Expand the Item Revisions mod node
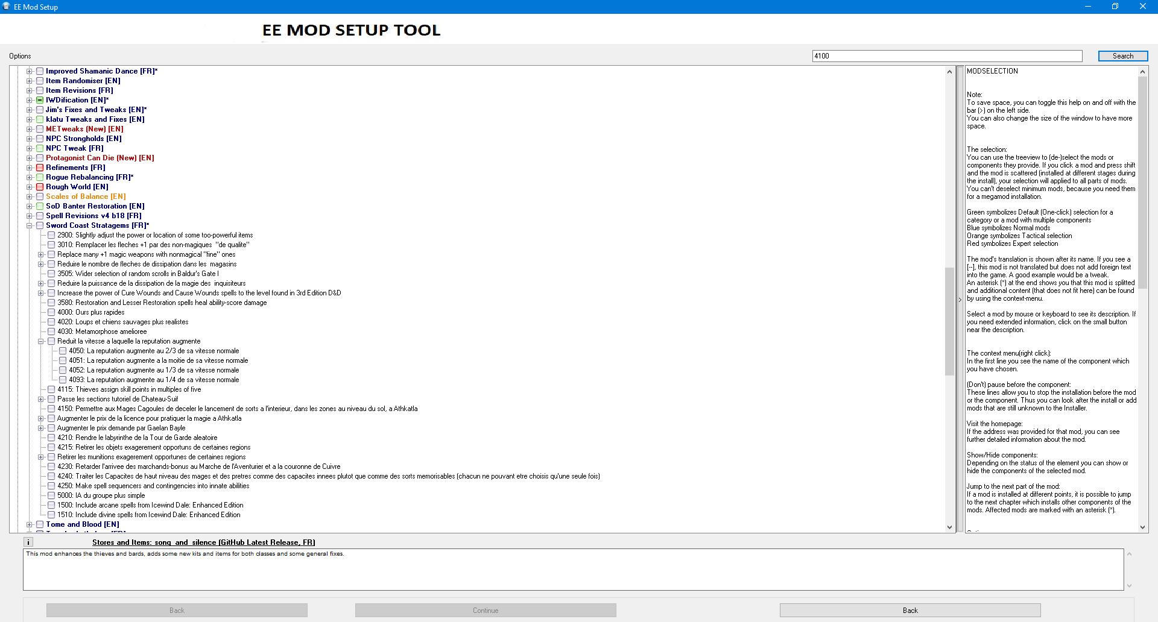This screenshot has width=1158, height=622. tap(29, 90)
